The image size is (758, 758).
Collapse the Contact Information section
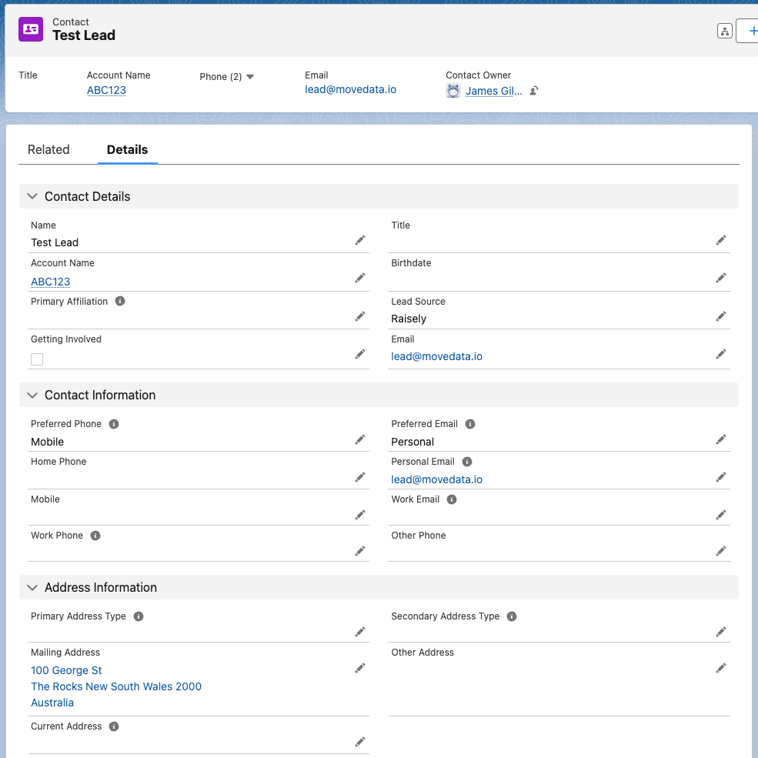tap(32, 395)
